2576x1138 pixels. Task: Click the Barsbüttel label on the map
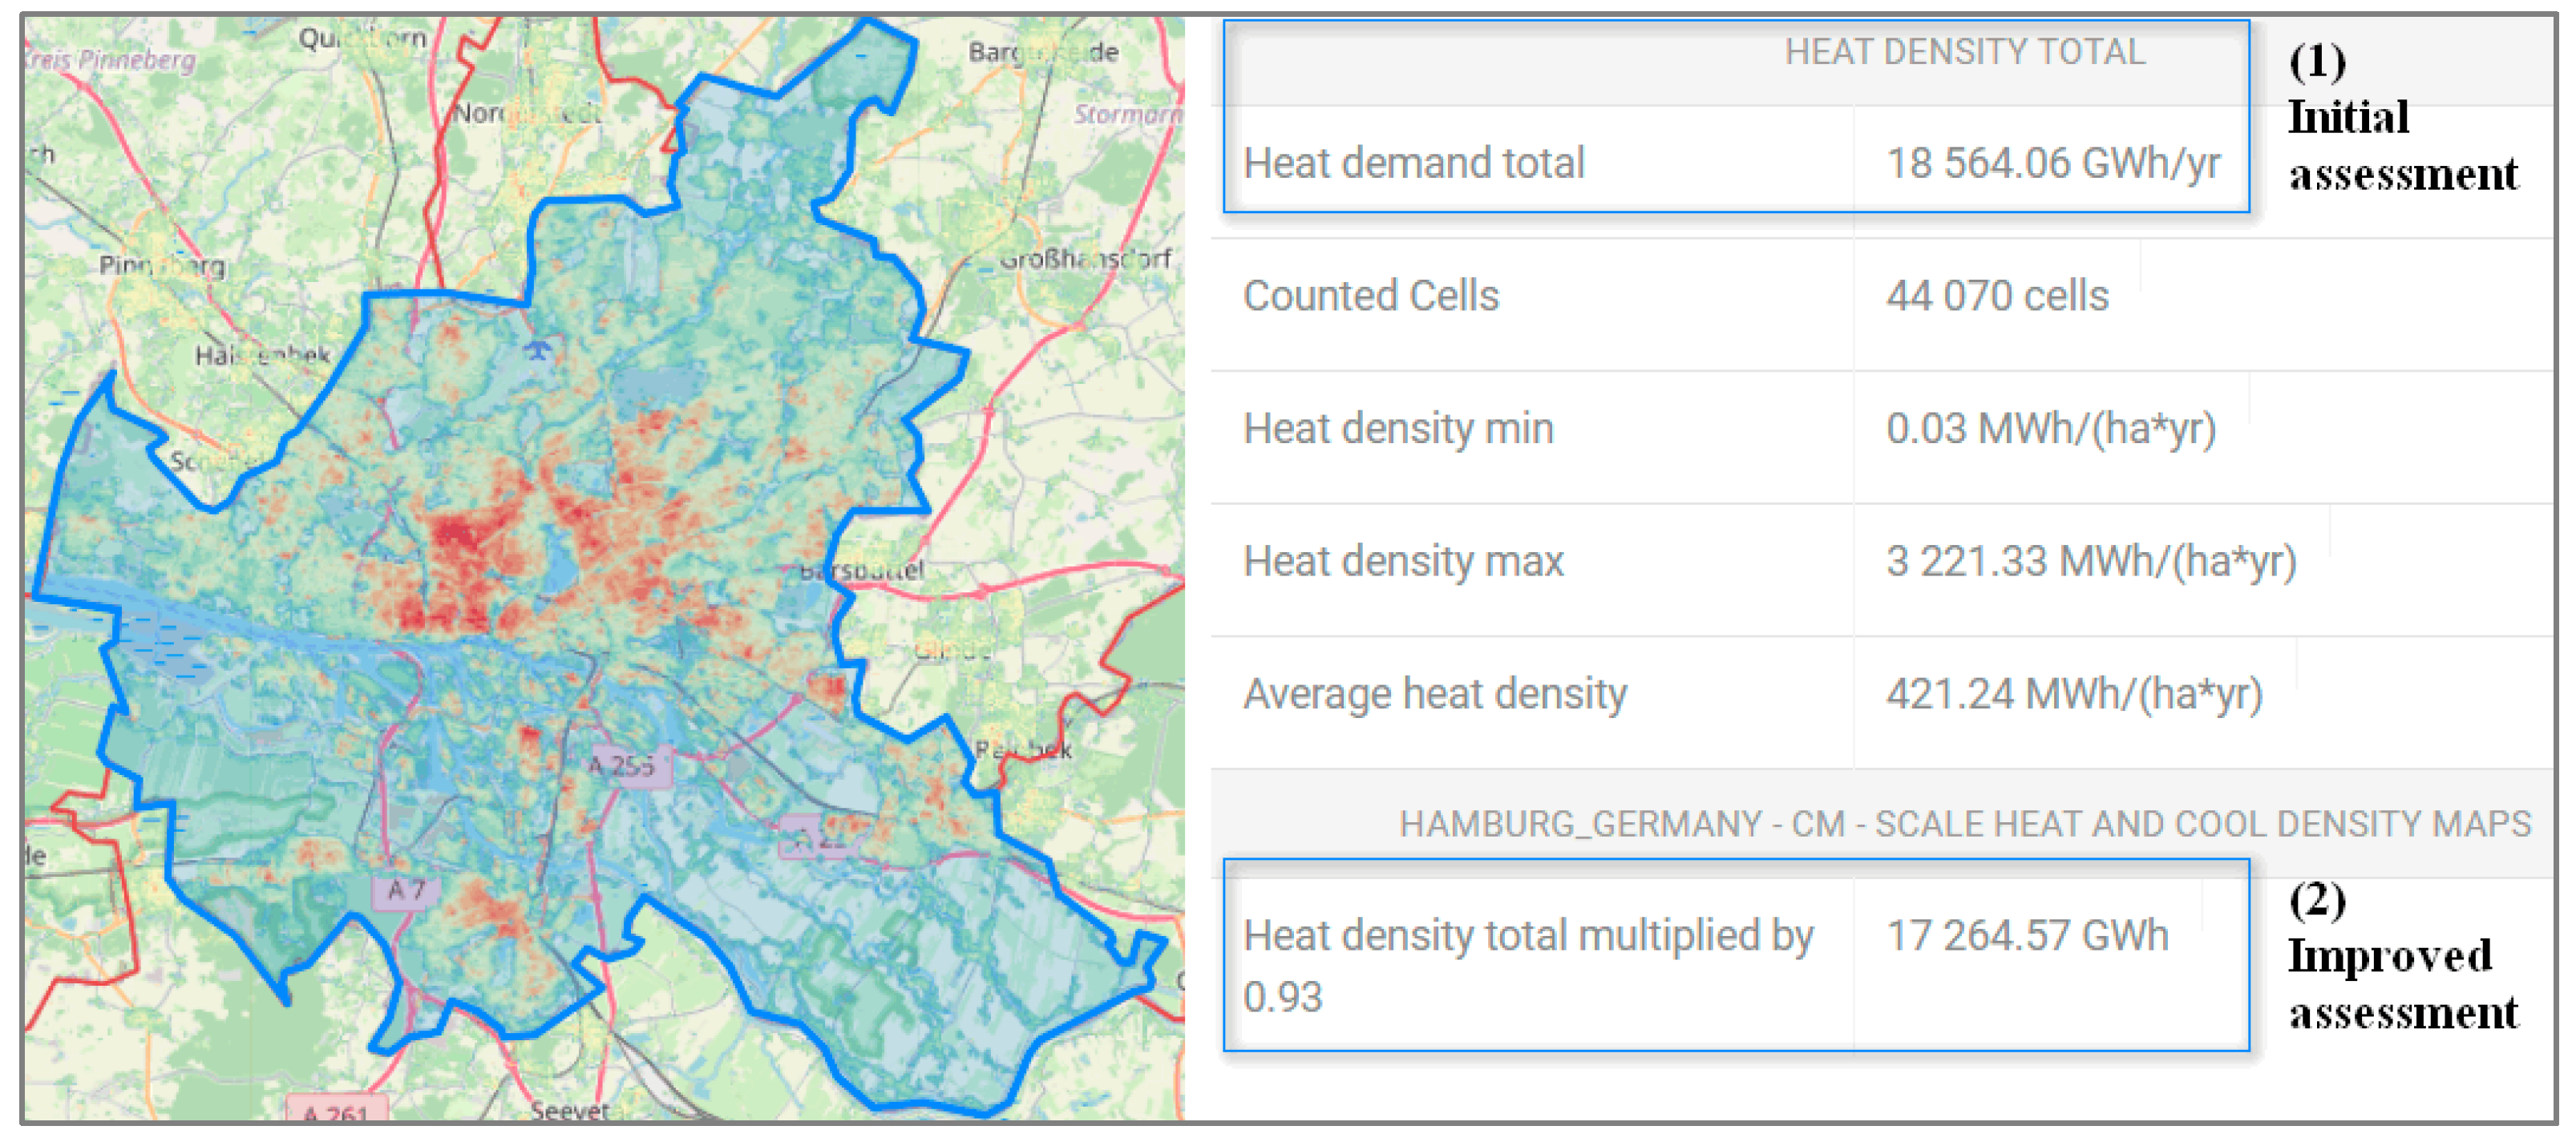pos(862,570)
